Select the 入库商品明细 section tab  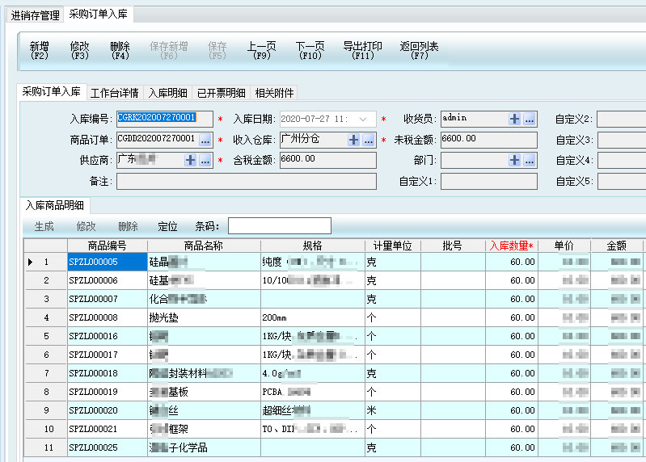tap(55, 205)
